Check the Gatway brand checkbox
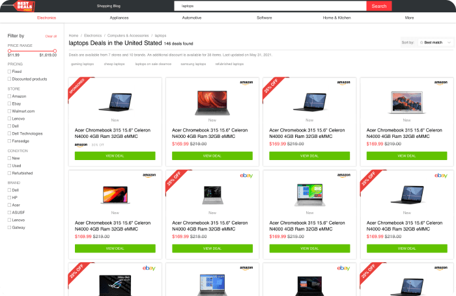 click(9, 228)
